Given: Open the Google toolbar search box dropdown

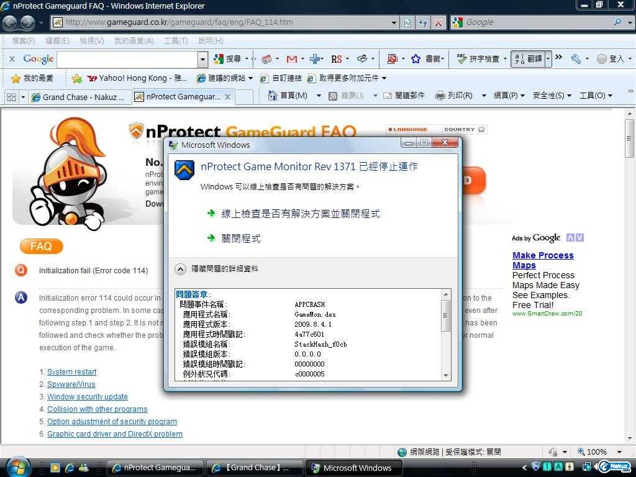Looking at the screenshot, I should coord(203,60).
